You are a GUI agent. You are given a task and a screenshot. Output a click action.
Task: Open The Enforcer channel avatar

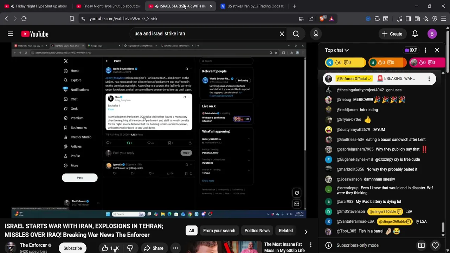click(11, 248)
